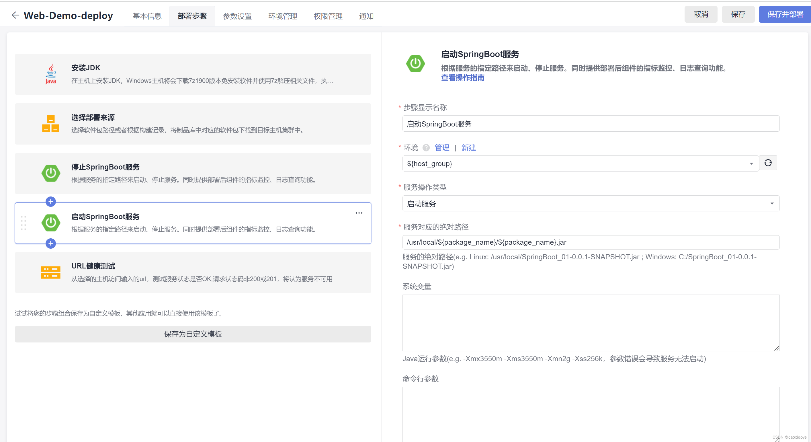Image resolution: width=811 pixels, height=442 pixels.
Task: Click the refresh icon next to environment dropdown
Action: tap(767, 163)
